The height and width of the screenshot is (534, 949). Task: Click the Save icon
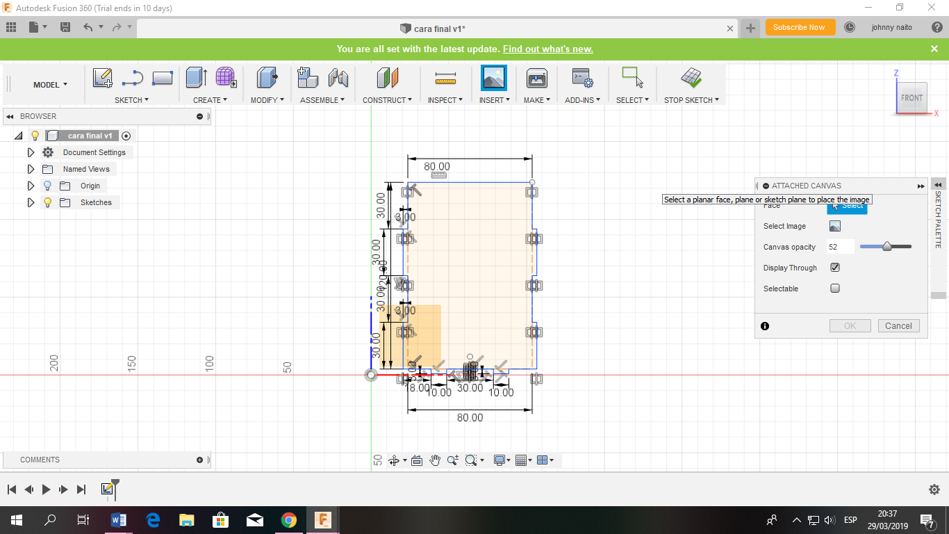pos(65,27)
